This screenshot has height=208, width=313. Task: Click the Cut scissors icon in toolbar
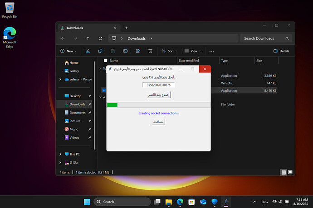(x=88, y=51)
